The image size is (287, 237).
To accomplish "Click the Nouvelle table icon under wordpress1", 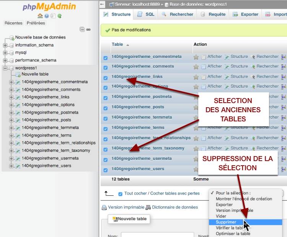I will point(18,74).
